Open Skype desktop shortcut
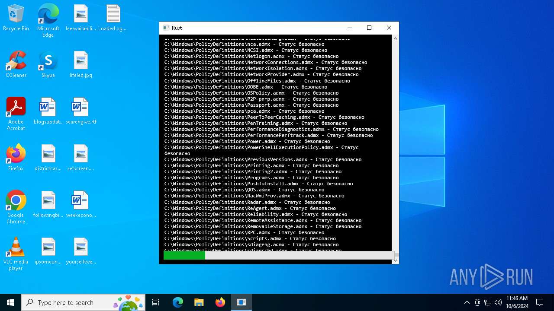The height and width of the screenshot is (311, 554). [48, 65]
